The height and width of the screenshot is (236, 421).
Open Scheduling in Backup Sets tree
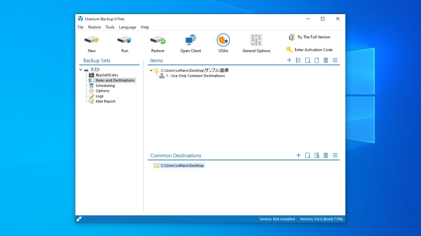tap(105, 86)
